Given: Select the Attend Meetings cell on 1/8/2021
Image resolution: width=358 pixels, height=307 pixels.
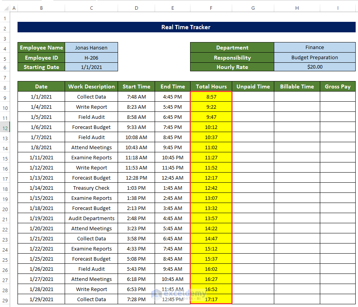Looking at the screenshot, I should coord(91,147).
